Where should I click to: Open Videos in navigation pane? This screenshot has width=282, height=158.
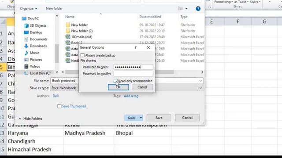click(x=32, y=66)
